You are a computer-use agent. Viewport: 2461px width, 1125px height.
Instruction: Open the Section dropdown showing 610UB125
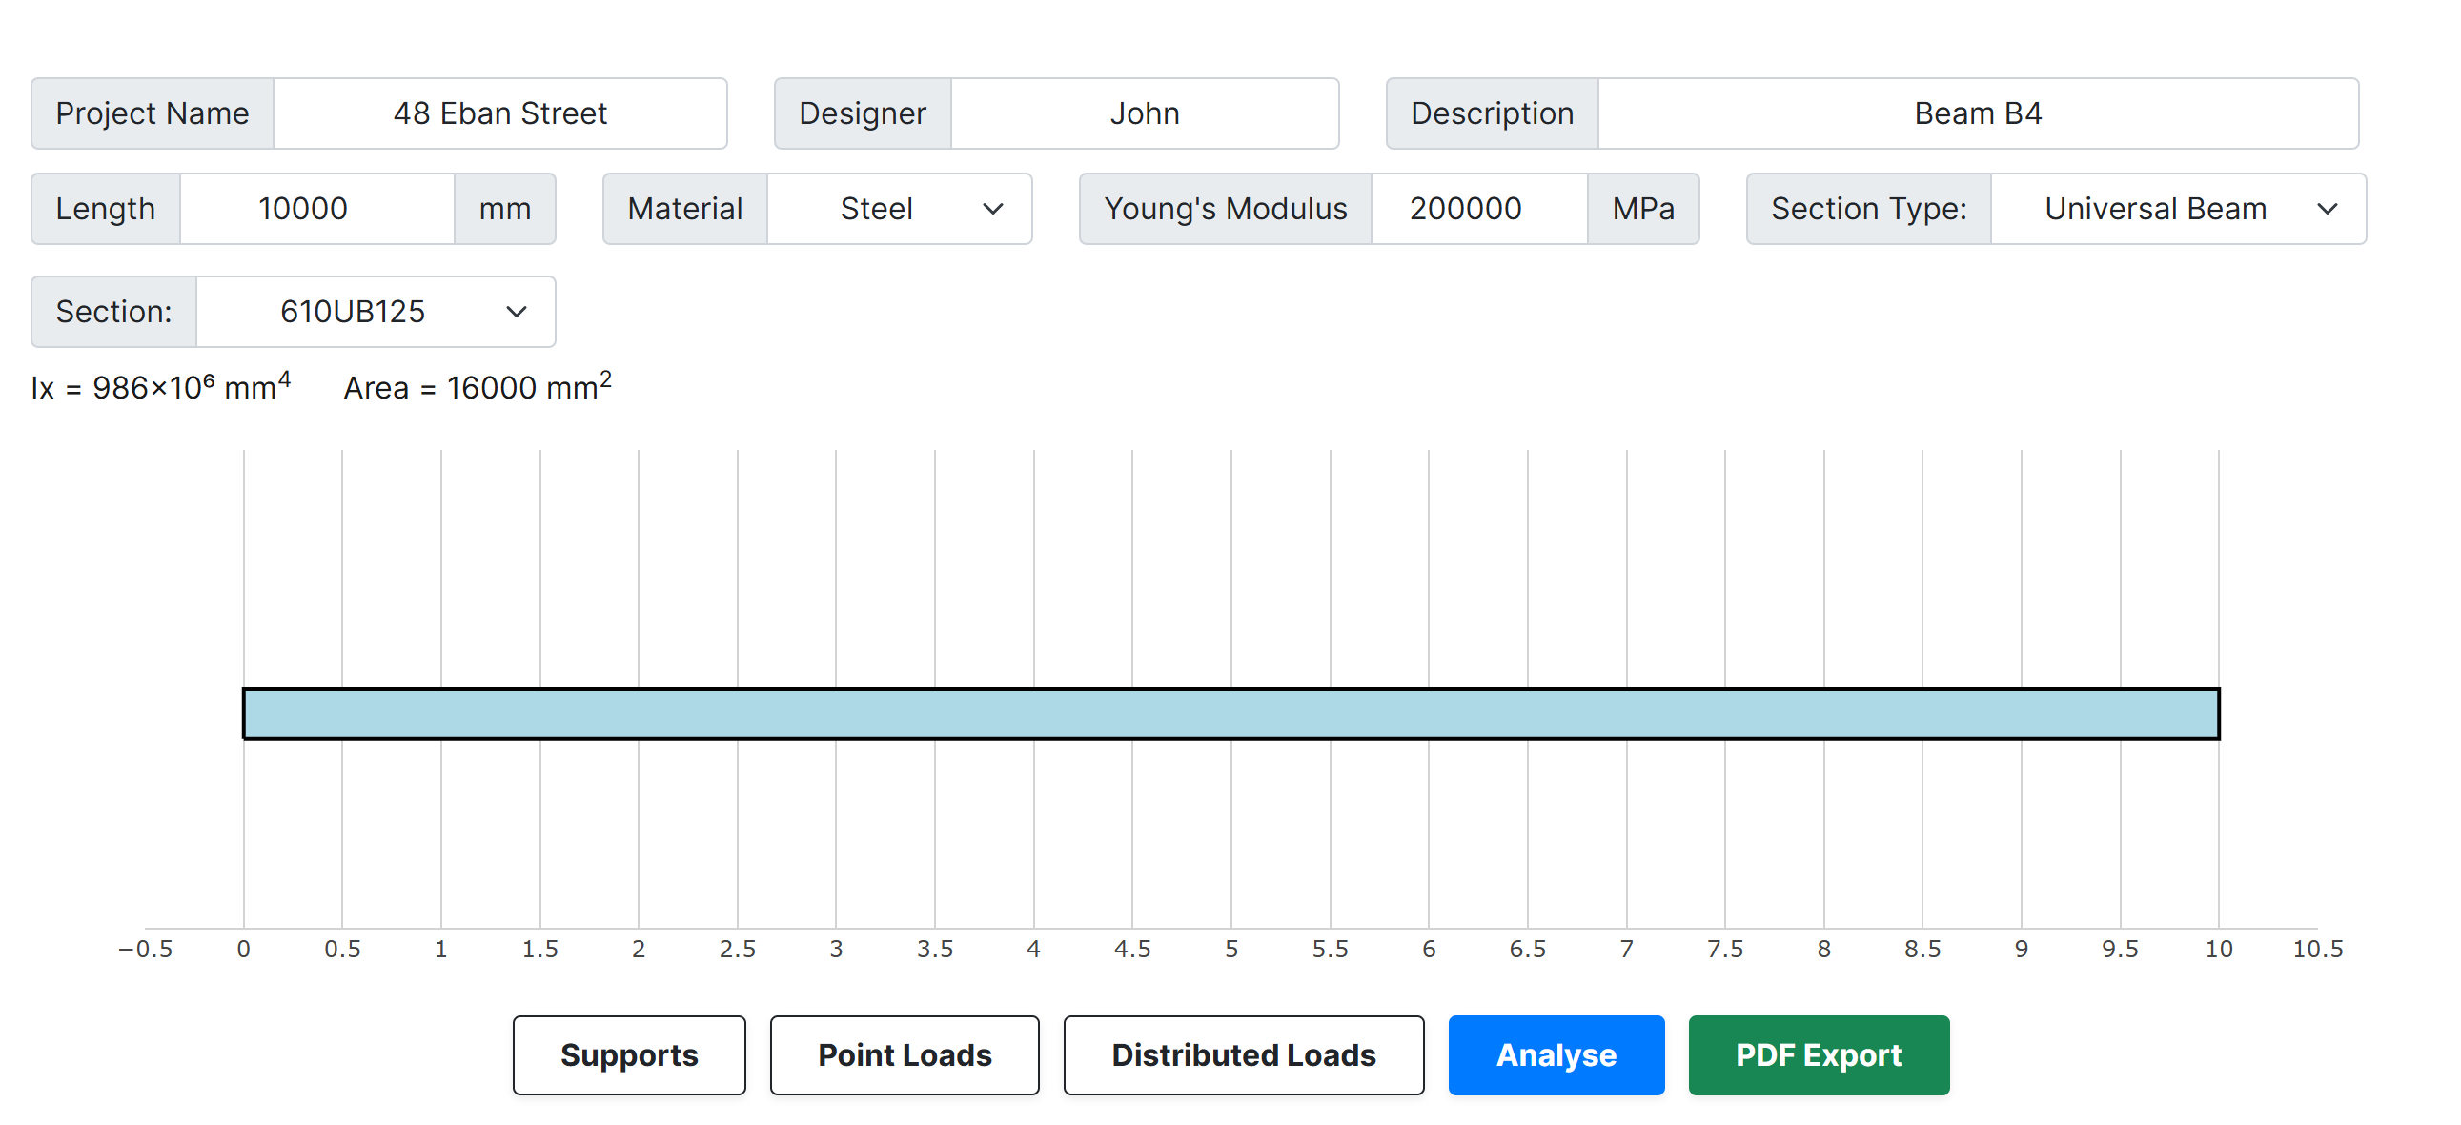tap(374, 312)
